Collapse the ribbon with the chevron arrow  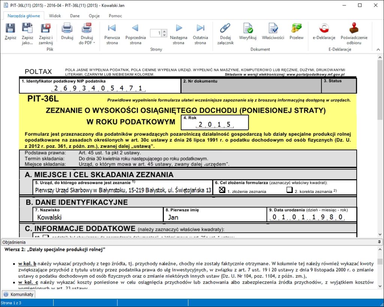coord(378,49)
